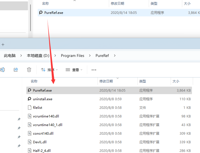Sort by 类型 column in lower window
This screenshot has width=200, height=153.
[x=143, y=81]
